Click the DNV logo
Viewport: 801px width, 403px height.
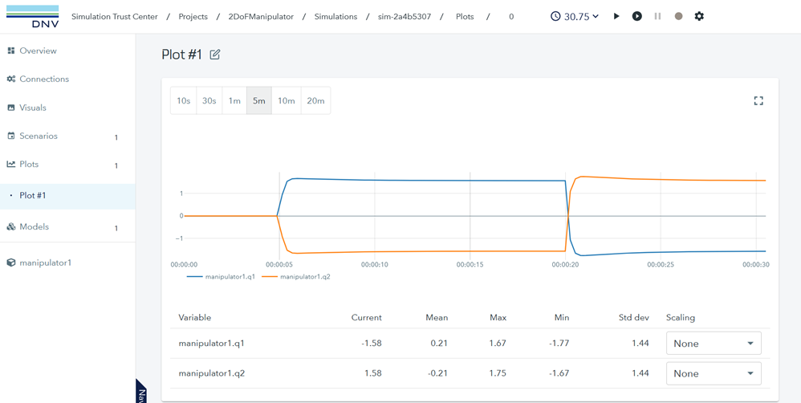[x=32, y=17]
